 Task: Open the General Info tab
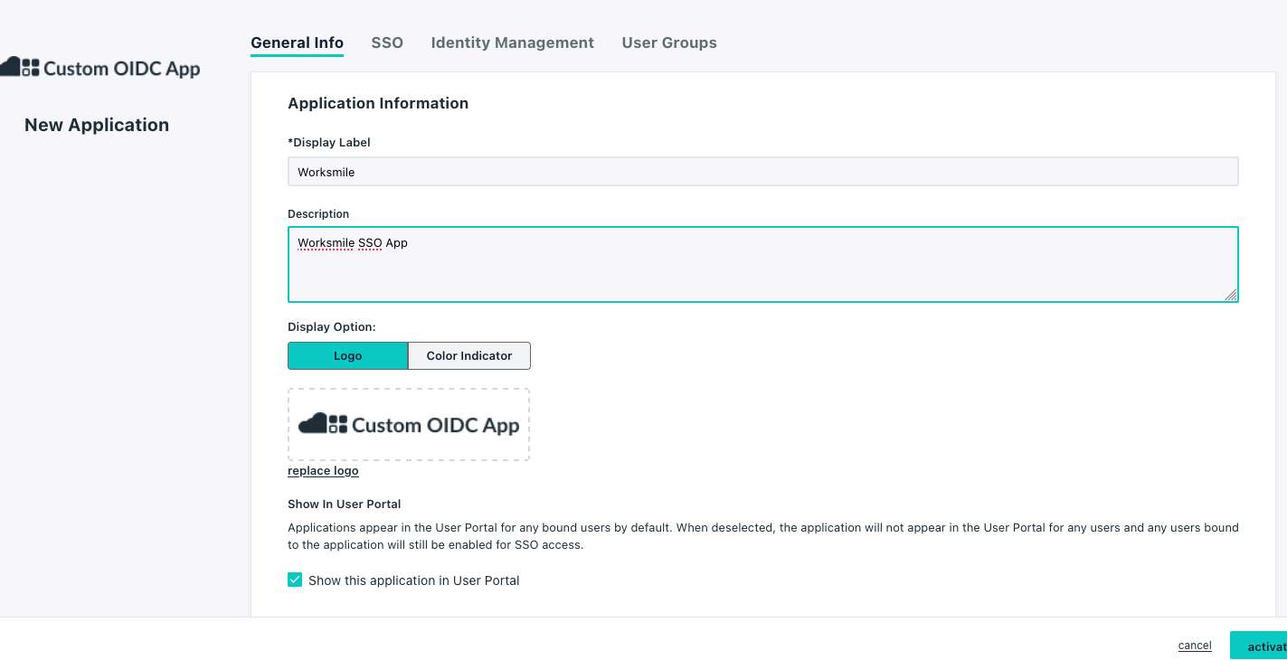pyautogui.click(x=297, y=42)
